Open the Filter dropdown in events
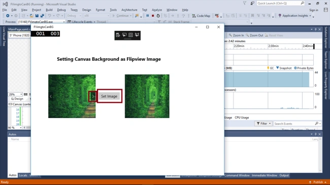Viewport: 330px width, 185px height. click(x=263, y=124)
